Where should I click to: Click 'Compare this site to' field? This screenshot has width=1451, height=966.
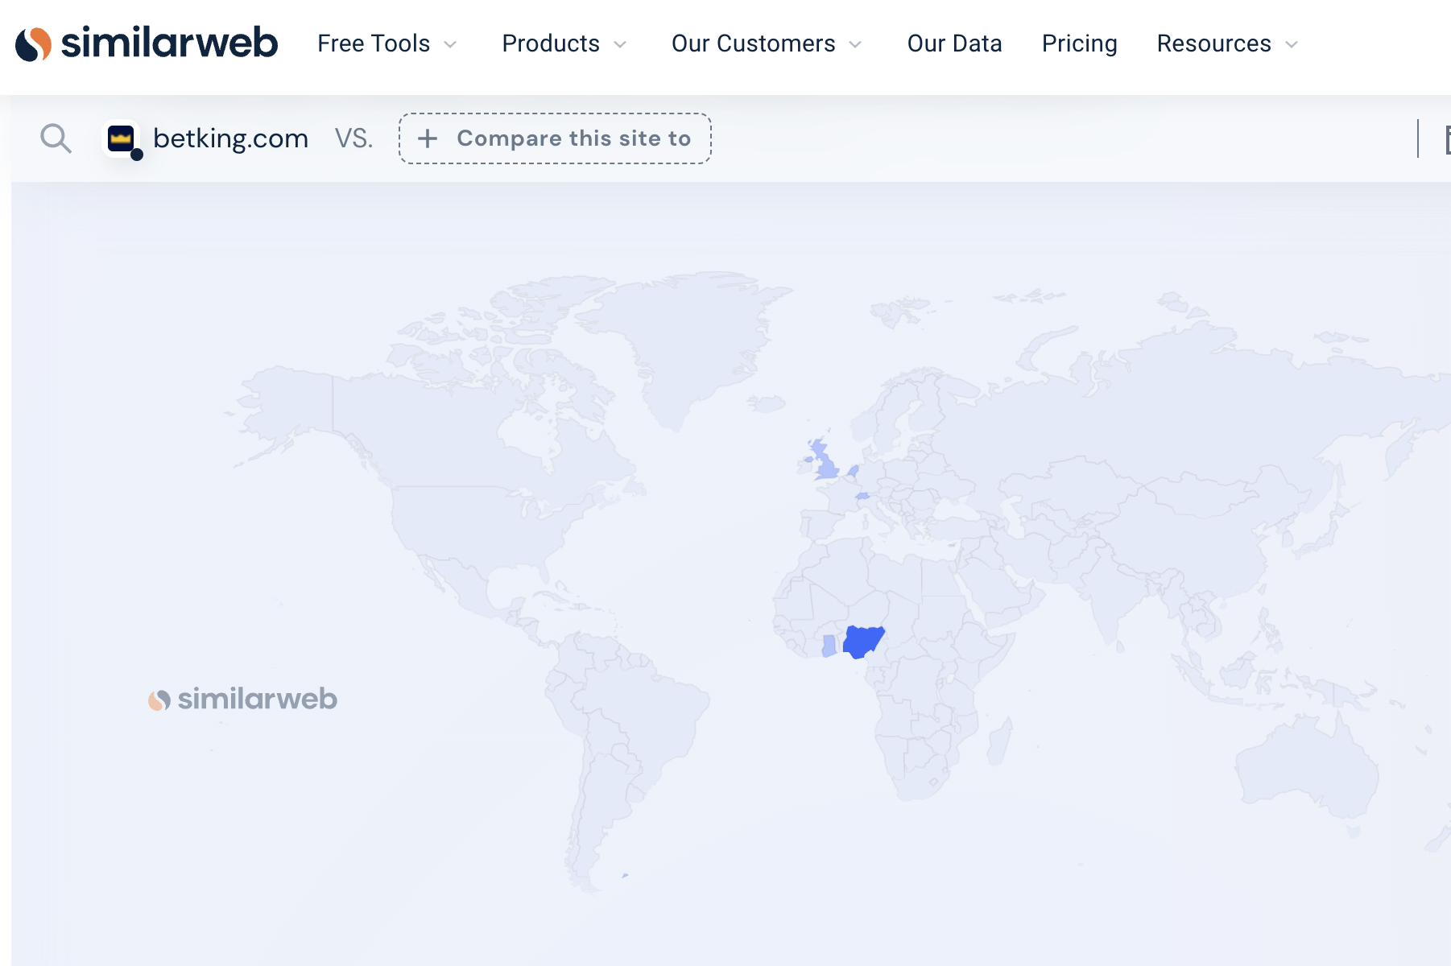tap(555, 138)
